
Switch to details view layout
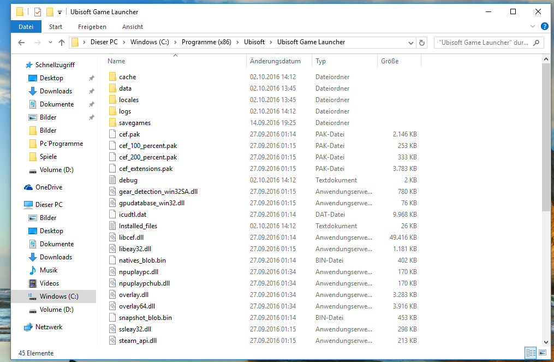pos(531,353)
